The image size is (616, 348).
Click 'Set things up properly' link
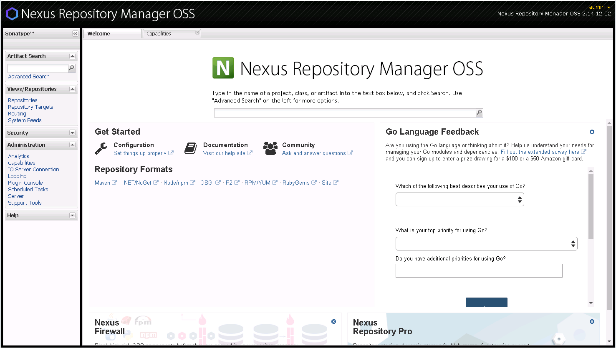click(x=140, y=153)
